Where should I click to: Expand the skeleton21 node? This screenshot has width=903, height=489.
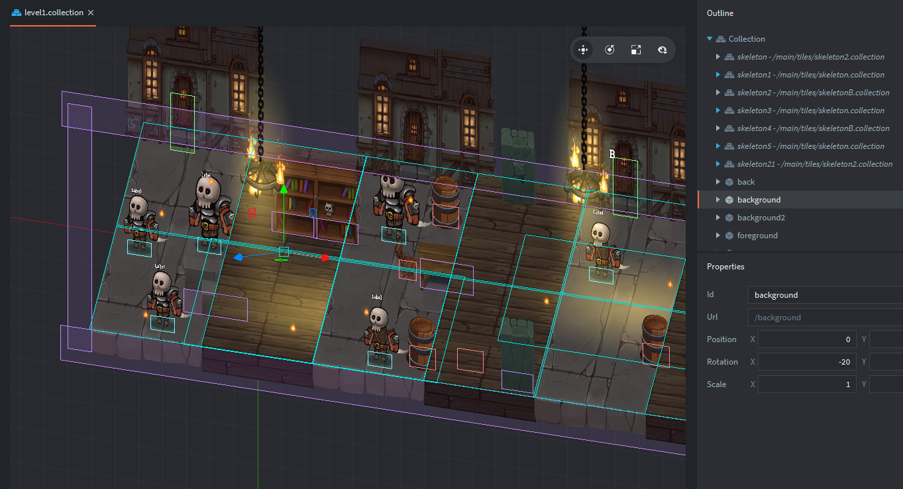pyautogui.click(x=718, y=164)
